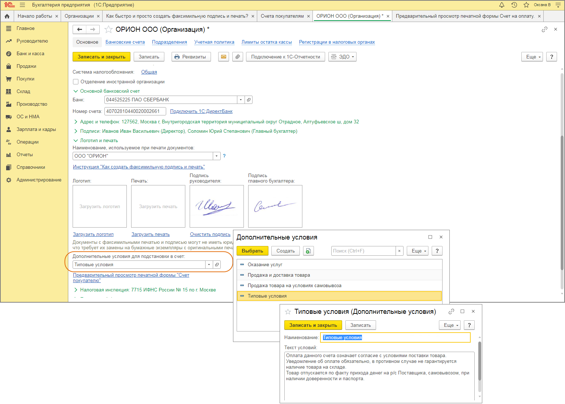Screen dimensions: 565x404
Task: Copy link to ОРИОН organization form
Action: pos(544,30)
